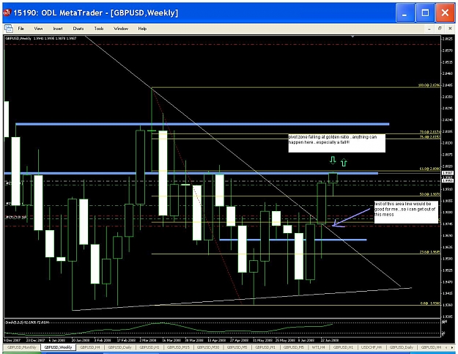Maximize the ODL MetaTrader main window

[425, 13]
